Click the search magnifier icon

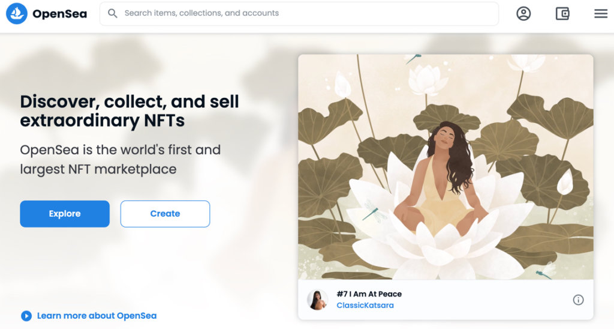(112, 13)
